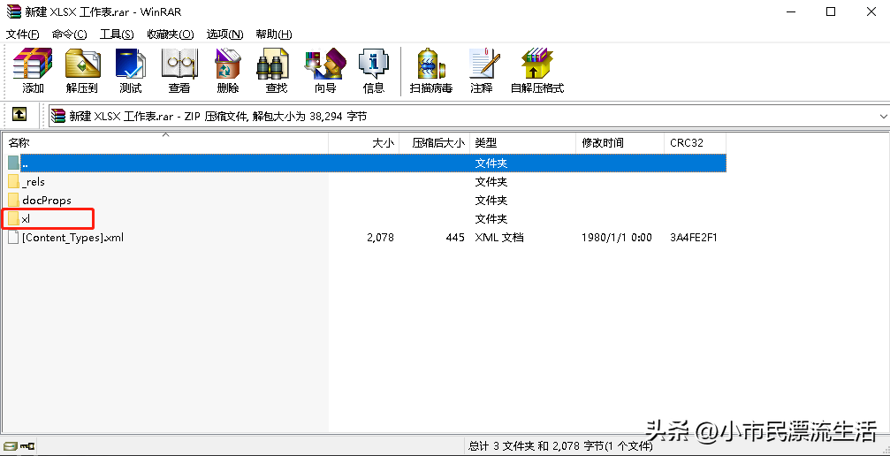Open the File (文件) menu

[x=23, y=34]
